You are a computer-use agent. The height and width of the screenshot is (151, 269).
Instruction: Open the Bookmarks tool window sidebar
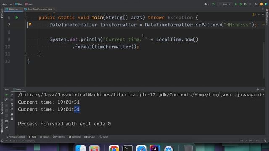[x=2, y=126]
